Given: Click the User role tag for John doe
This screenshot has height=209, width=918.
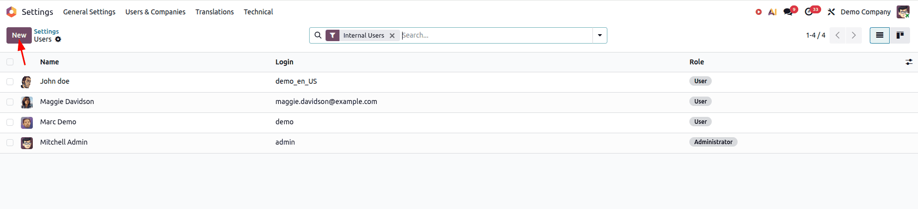Looking at the screenshot, I should point(700,81).
